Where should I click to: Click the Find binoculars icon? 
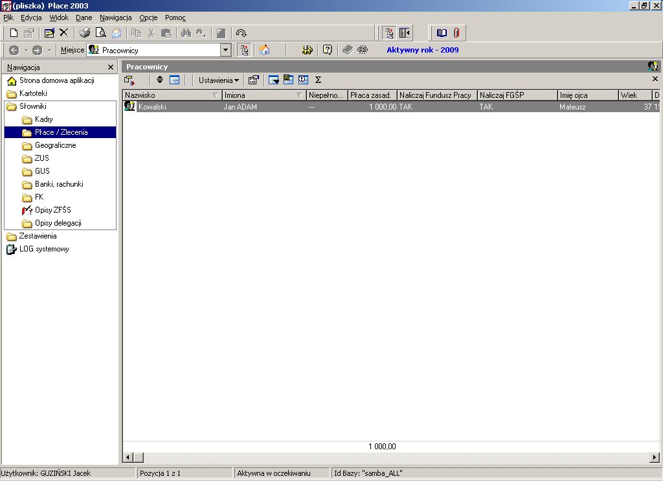click(186, 33)
